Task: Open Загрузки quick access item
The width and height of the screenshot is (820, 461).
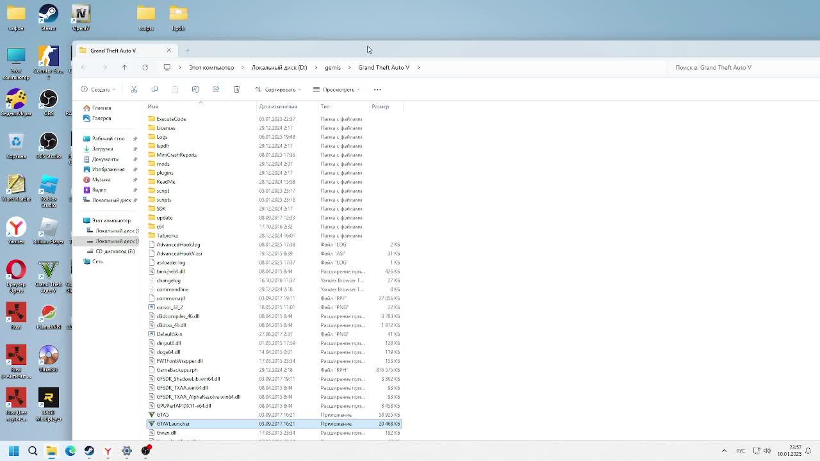Action: tap(102, 149)
